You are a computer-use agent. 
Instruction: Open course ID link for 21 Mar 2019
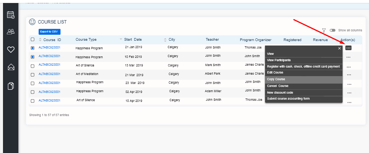tap(49, 74)
